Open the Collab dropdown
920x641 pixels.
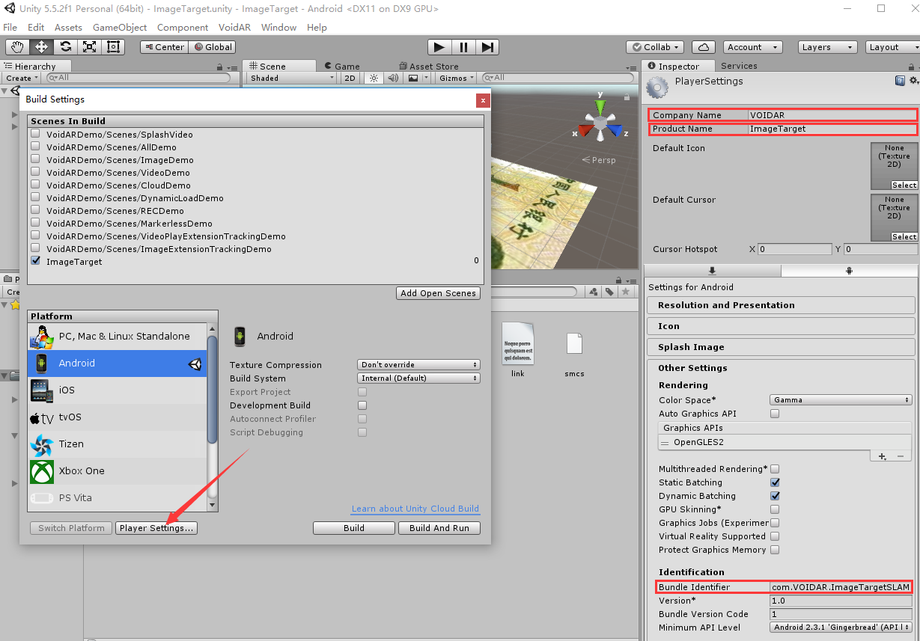[x=656, y=47]
